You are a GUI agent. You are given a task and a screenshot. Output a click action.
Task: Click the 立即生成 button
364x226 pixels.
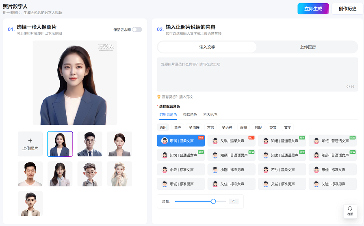point(313,9)
